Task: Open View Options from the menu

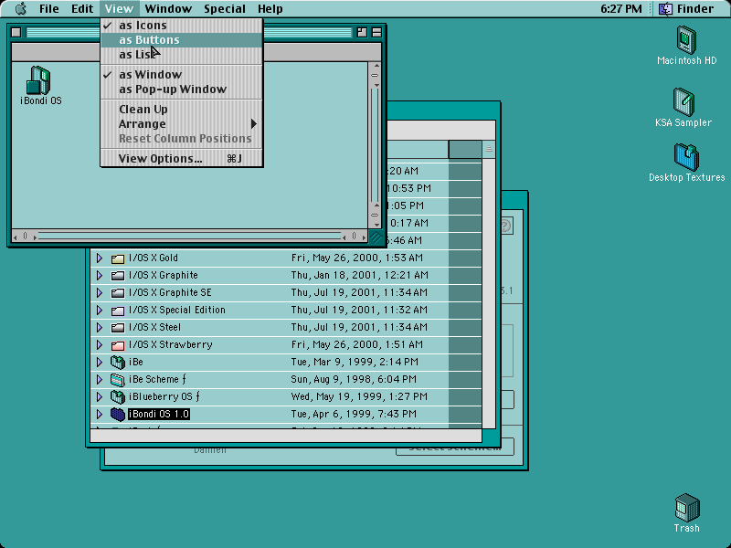Action: (182, 159)
